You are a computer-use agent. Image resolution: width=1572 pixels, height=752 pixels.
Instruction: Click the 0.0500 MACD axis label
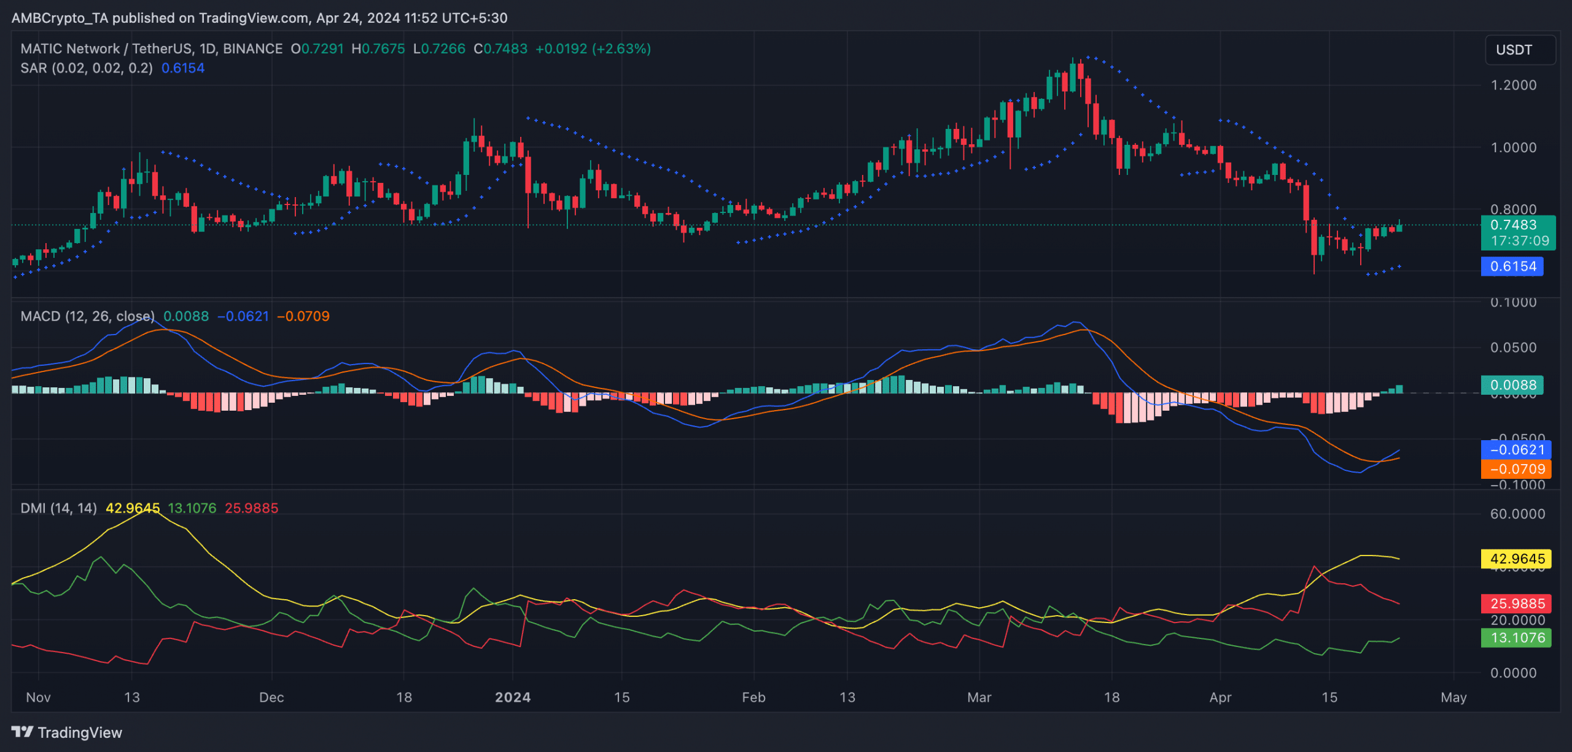point(1514,347)
